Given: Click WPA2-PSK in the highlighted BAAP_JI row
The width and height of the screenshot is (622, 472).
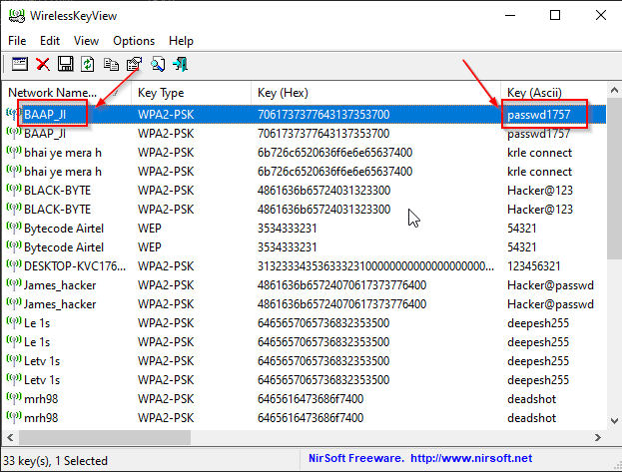Looking at the screenshot, I should click(166, 115).
